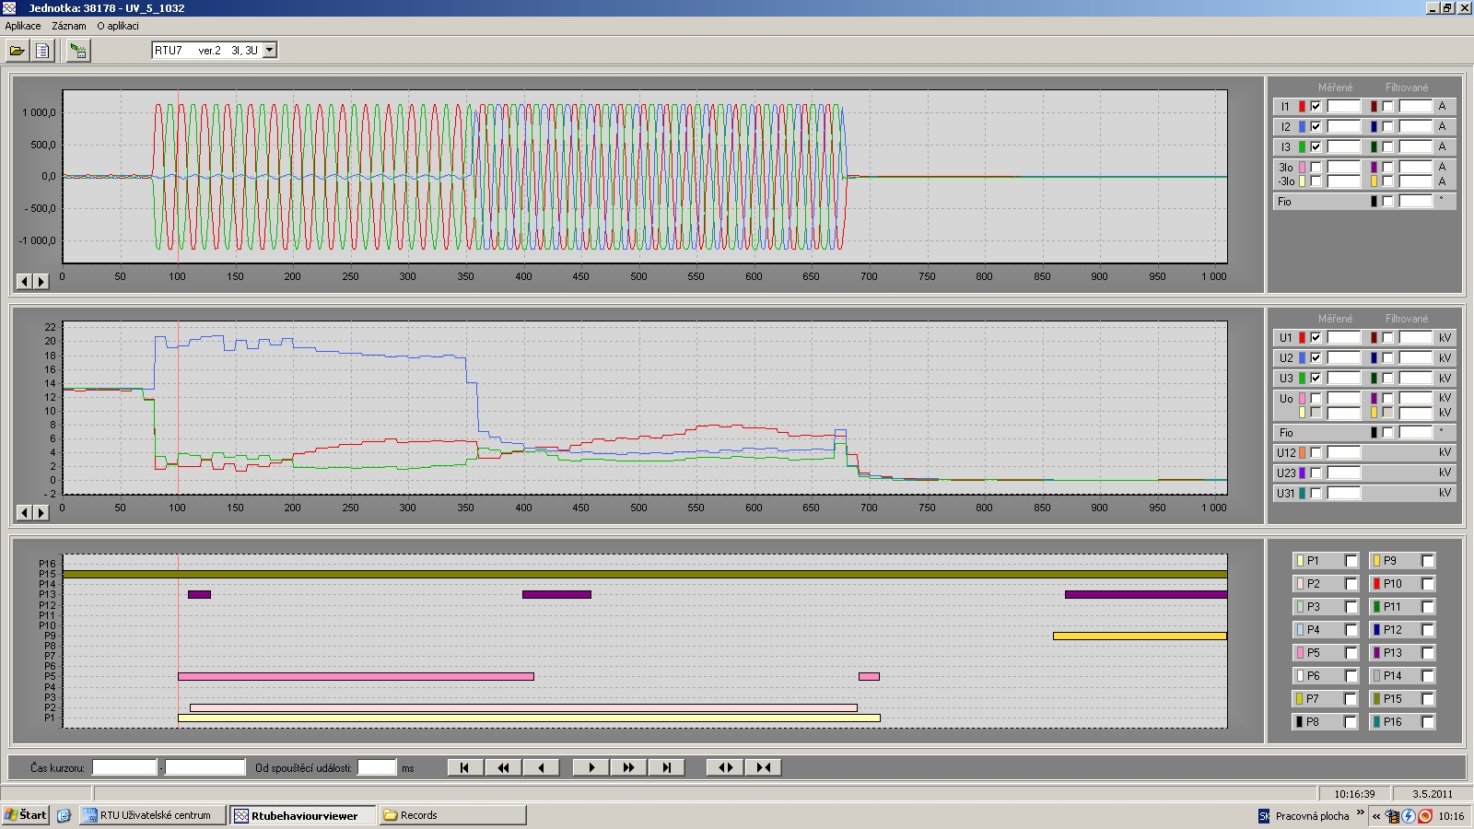Enable the filtered I1 checkbox

(1387, 107)
